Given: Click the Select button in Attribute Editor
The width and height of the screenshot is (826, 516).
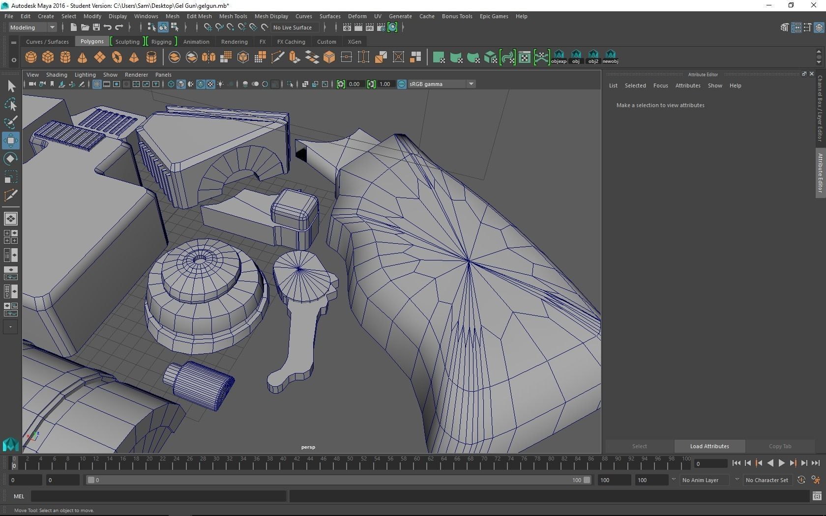Looking at the screenshot, I should [640, 446].
